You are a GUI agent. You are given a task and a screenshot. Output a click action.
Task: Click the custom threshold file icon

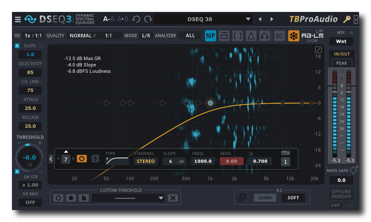click(84, 198)
